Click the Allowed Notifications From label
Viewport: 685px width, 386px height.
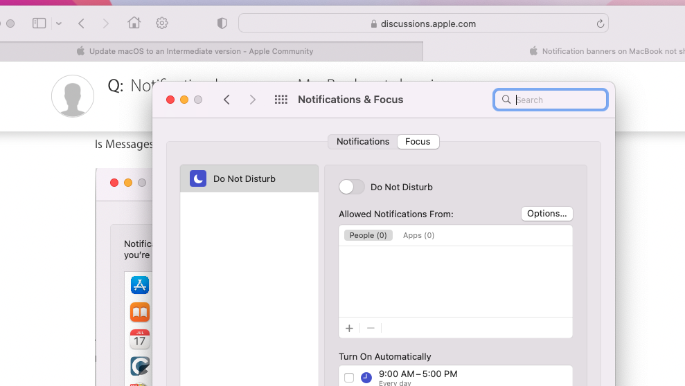[395, 214]
